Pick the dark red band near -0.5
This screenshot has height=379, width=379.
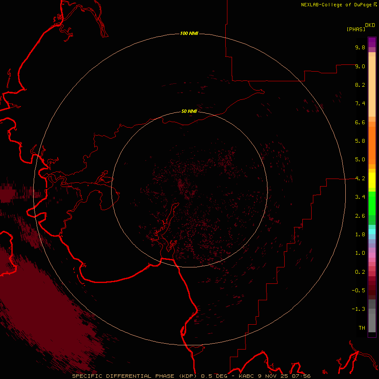tap(372, 290)
